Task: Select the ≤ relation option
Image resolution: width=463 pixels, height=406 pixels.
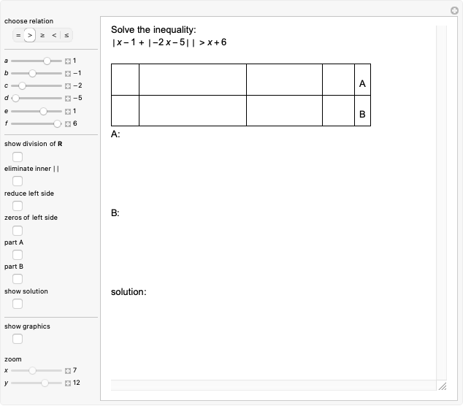Action: [66, 34]
